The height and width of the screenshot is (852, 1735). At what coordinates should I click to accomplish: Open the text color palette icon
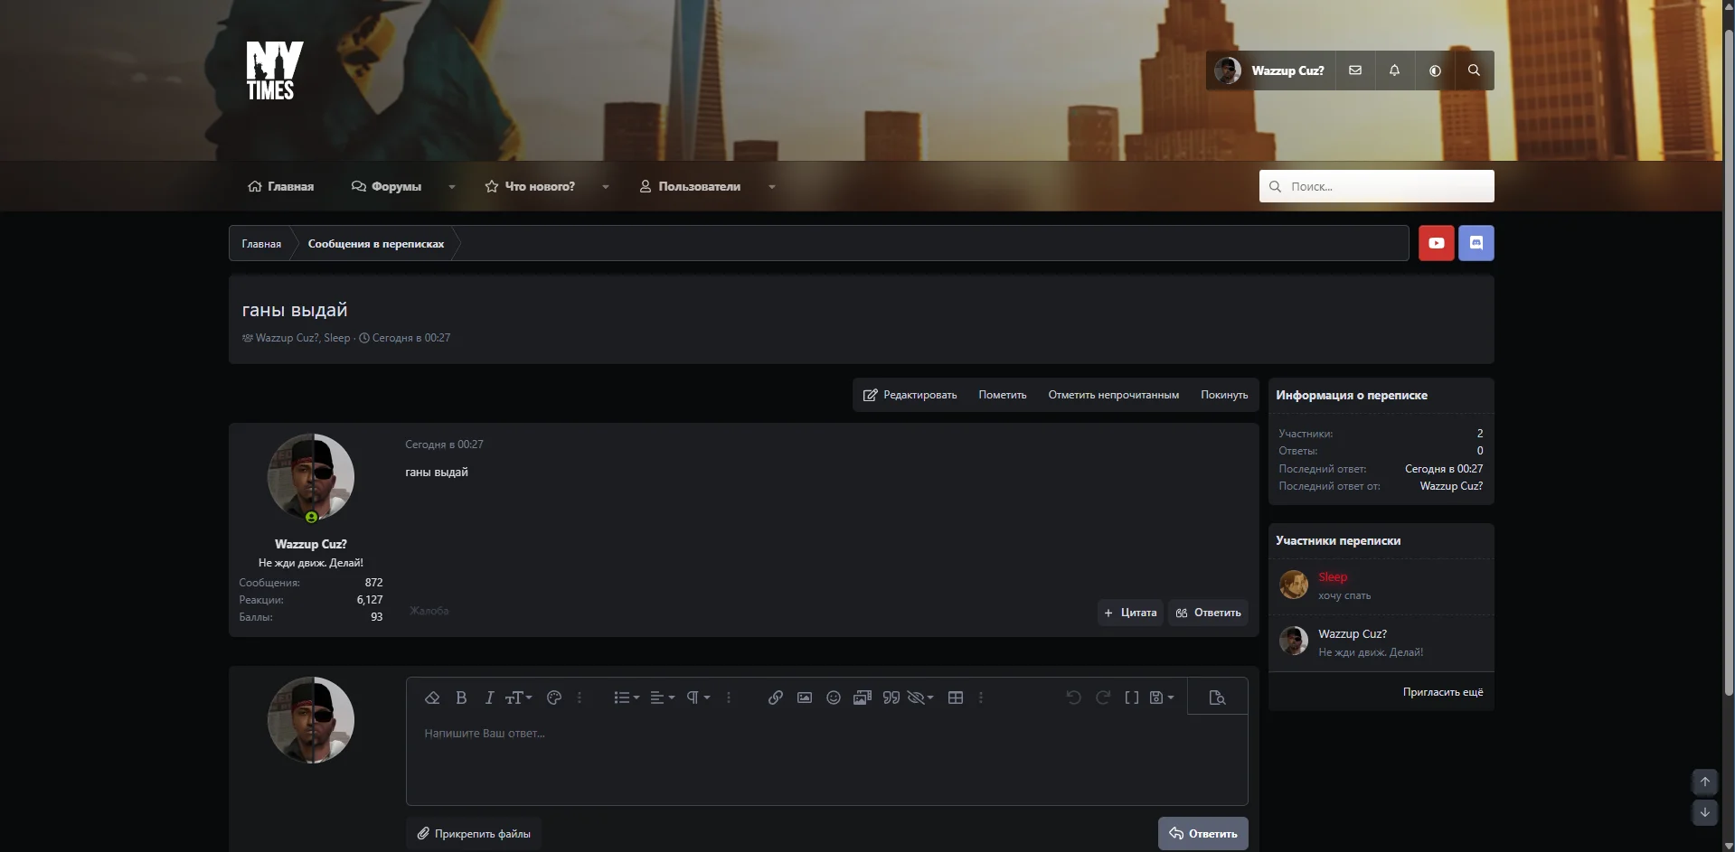(554, 698)
